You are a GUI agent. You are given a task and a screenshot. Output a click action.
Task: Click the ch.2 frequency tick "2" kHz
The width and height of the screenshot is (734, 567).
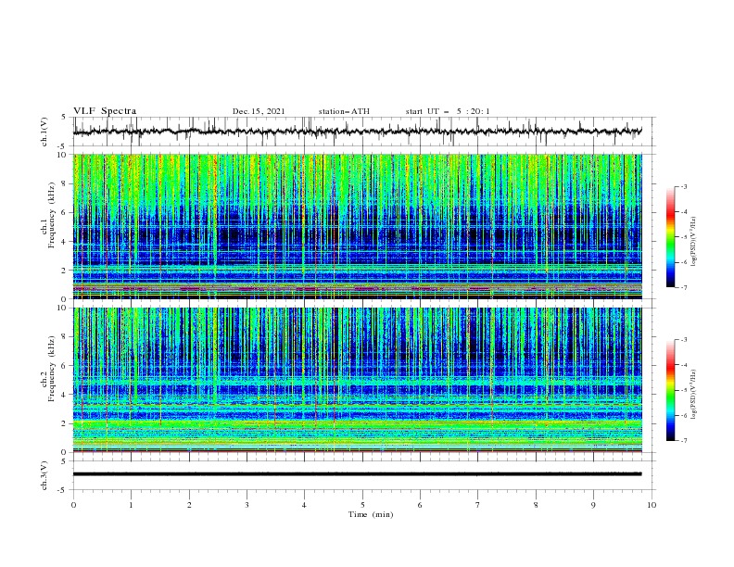tap(65, 423)
